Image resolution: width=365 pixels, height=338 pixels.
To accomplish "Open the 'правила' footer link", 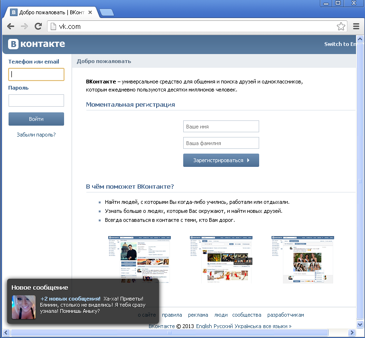I will pyautogui.click(x=172, y=315).
